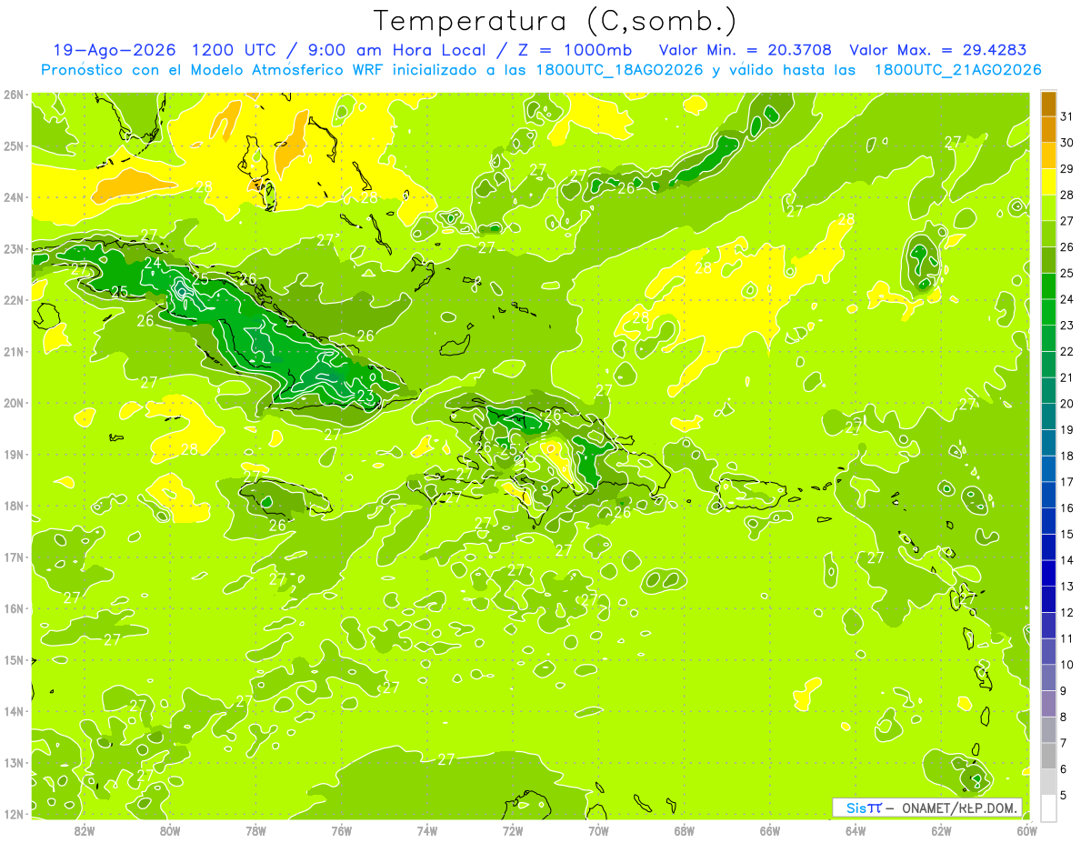Click latitude label '18N'
The image size is (1091, 843).
tap(14, 506)
